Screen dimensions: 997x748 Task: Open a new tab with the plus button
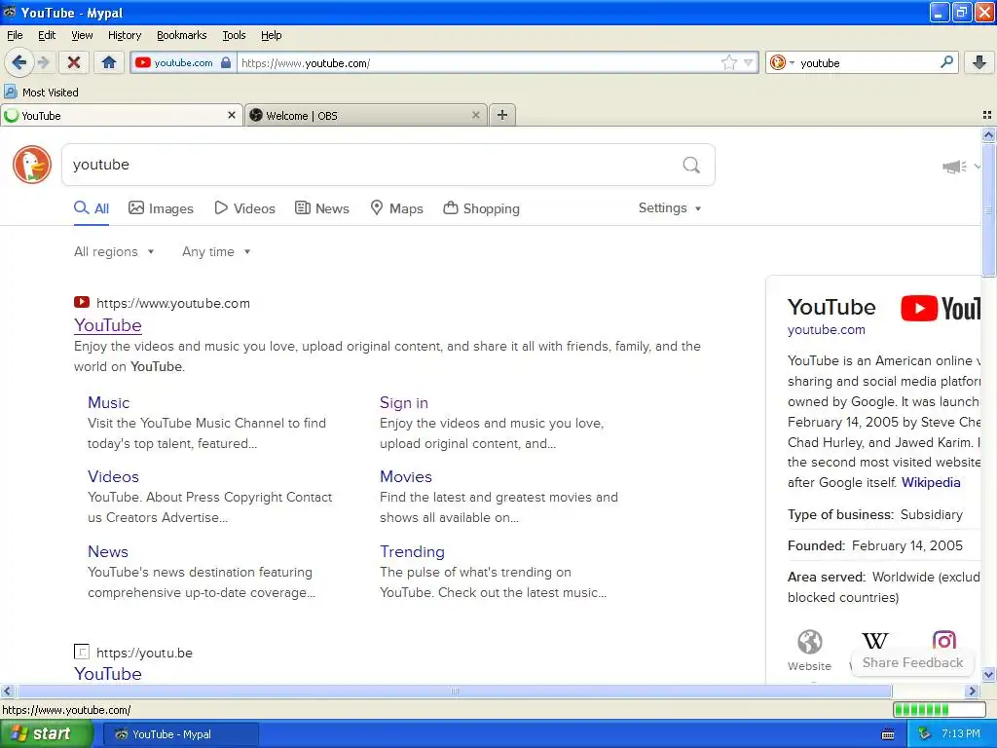click(x=502, y=115)
